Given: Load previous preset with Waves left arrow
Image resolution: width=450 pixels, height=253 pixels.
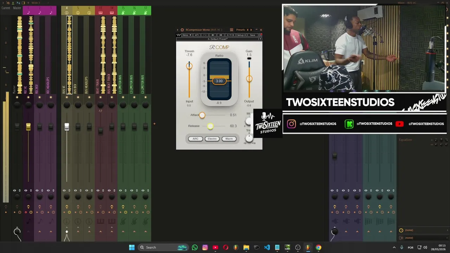Looking at the screenshot, I should [213, 35].
